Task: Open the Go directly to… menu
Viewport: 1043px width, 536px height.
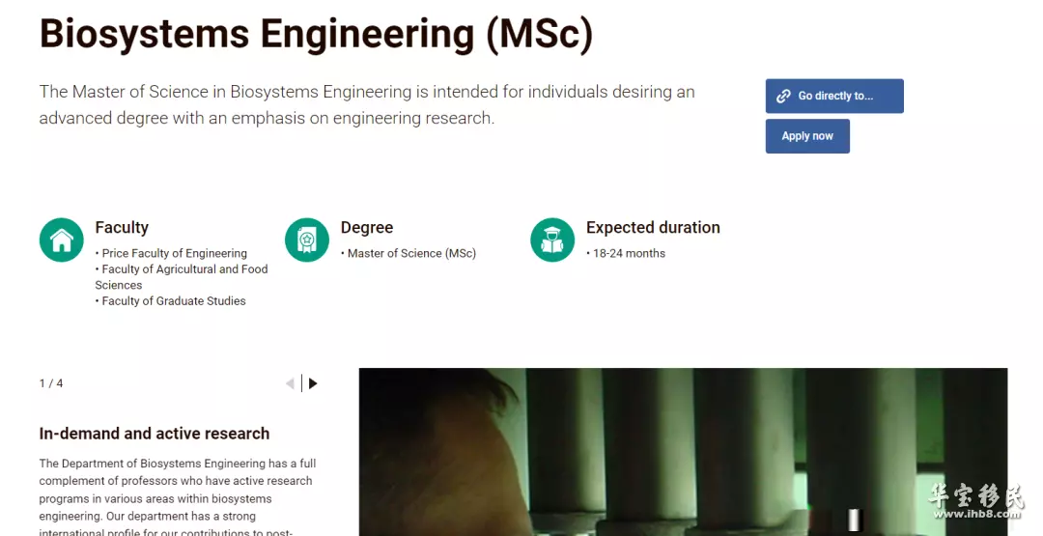Action: [834, 97]
